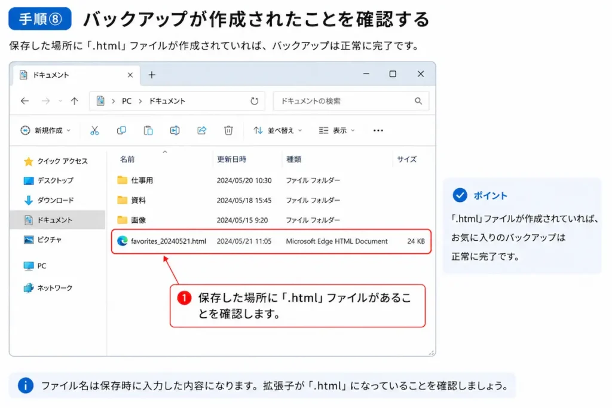Image resolution: width=612 pixels, height=408 pixels.
Task: Go up one folder level arrow
Action: pyautogui.click(x=74, y=101)
